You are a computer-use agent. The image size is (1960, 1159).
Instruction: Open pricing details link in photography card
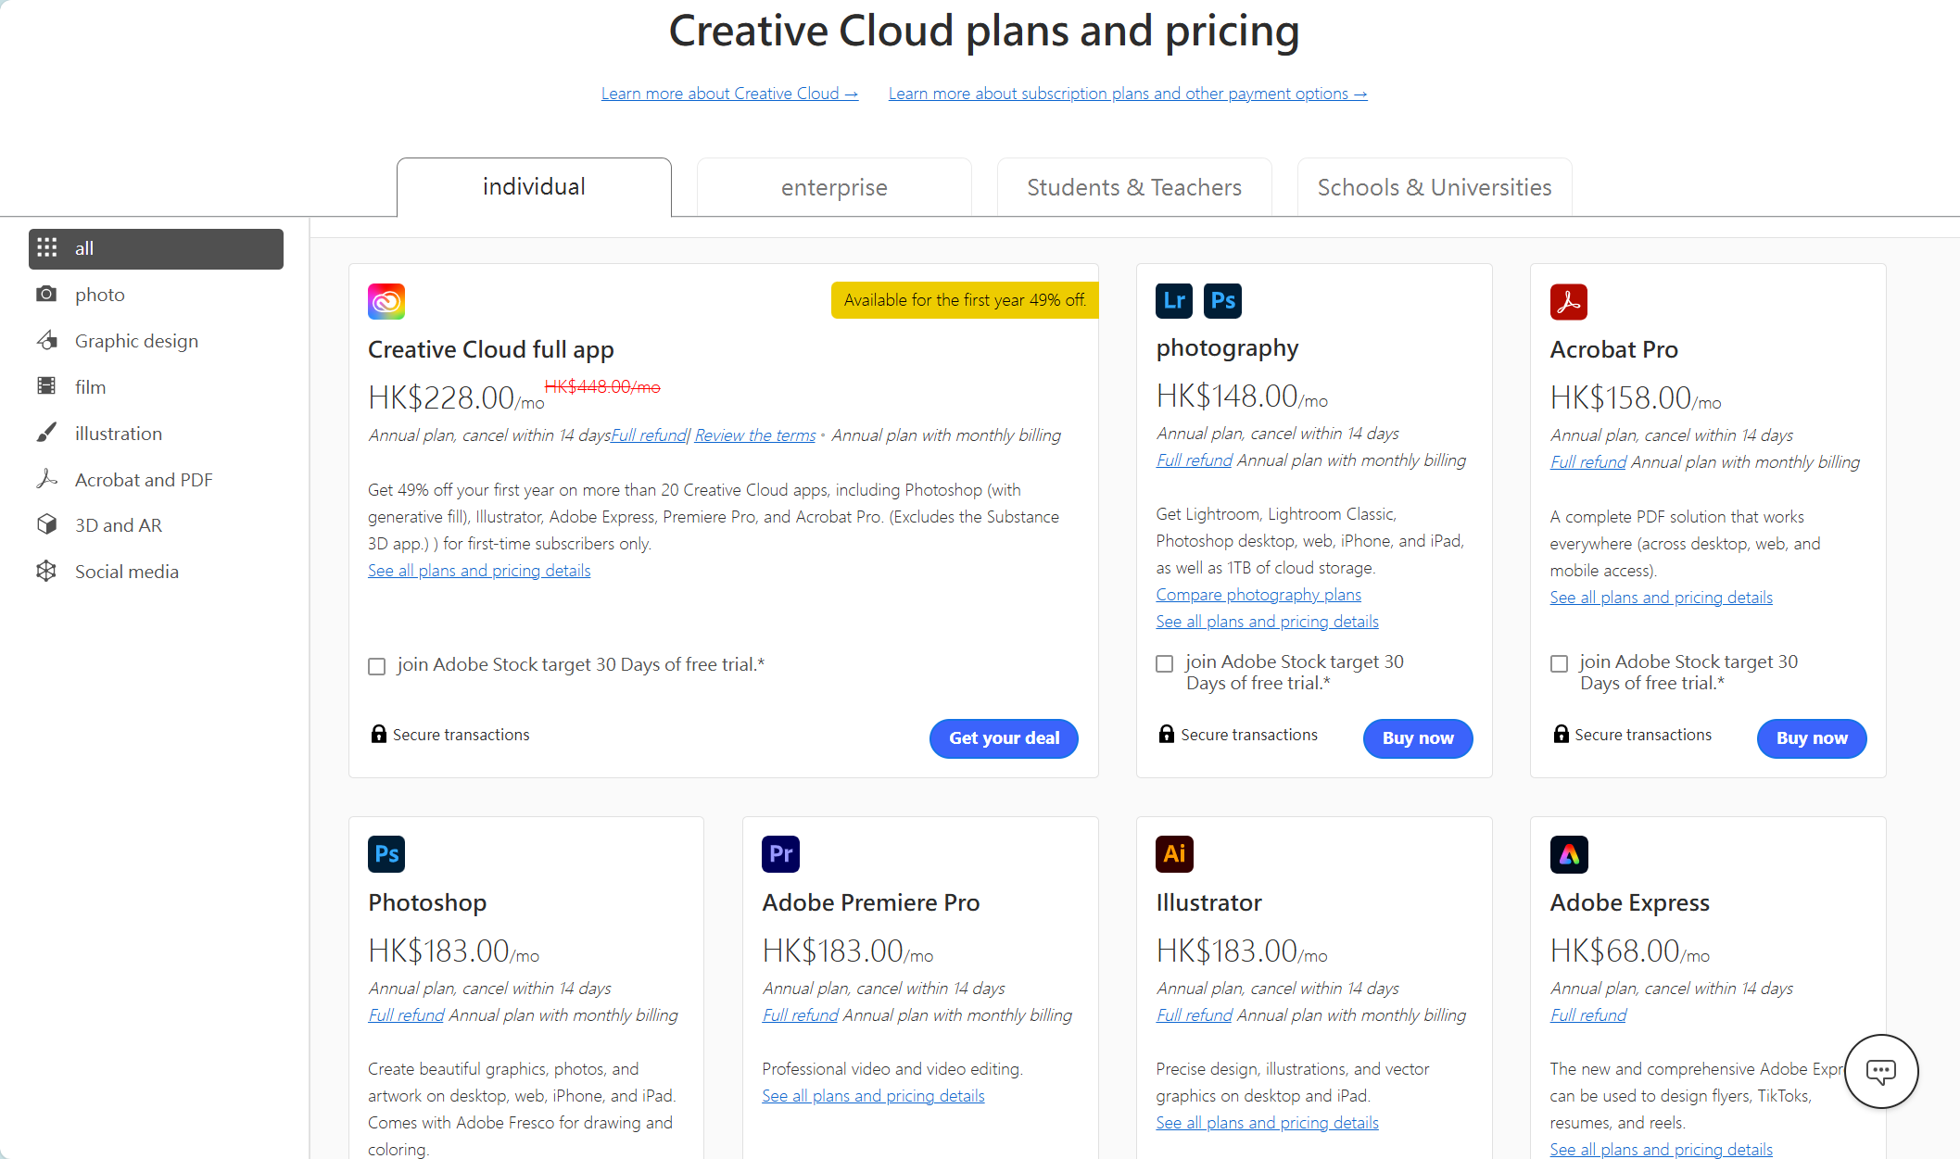coord(1267,622)
